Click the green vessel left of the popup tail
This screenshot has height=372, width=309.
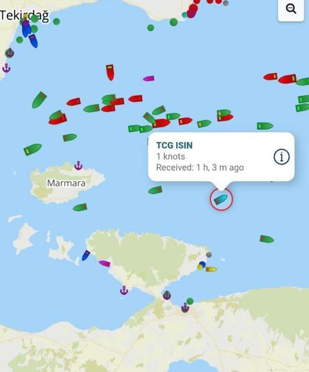(156, 190)
